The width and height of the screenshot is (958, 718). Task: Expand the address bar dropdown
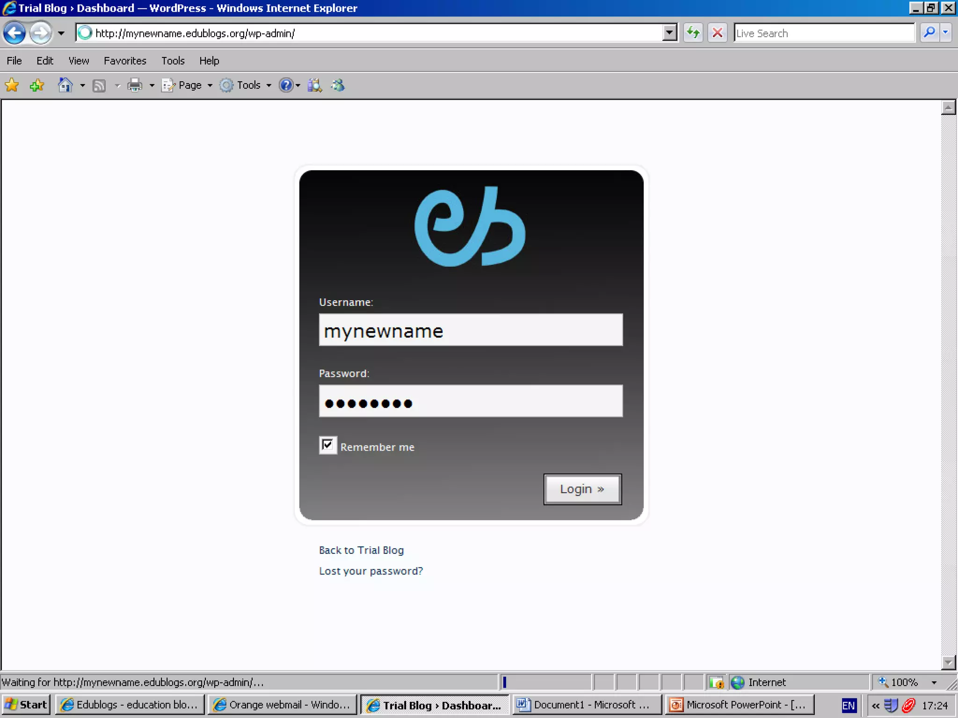tap(669, 33)
